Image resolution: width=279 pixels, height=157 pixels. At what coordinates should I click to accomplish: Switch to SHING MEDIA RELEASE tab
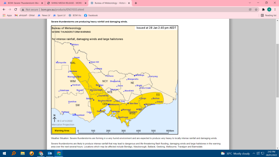coord(65,3)
